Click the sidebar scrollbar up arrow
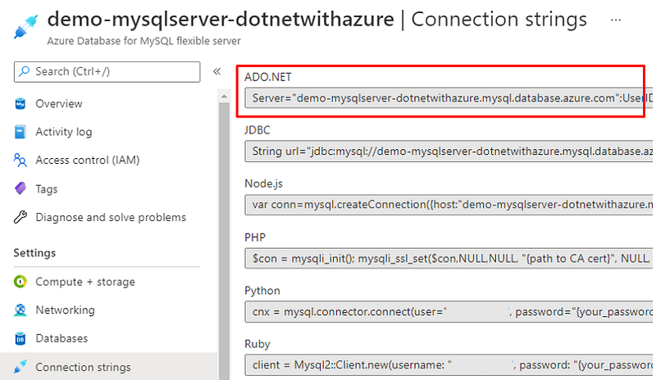656x380 pixels. coord(224,97)
